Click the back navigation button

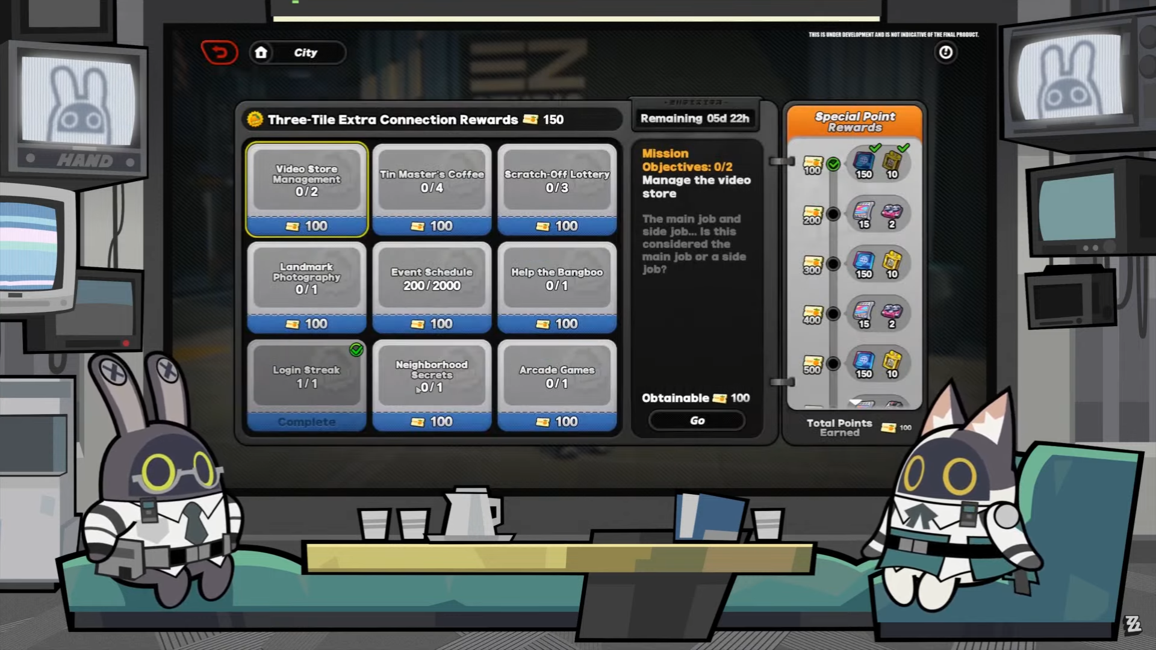(x=219, y=52)
